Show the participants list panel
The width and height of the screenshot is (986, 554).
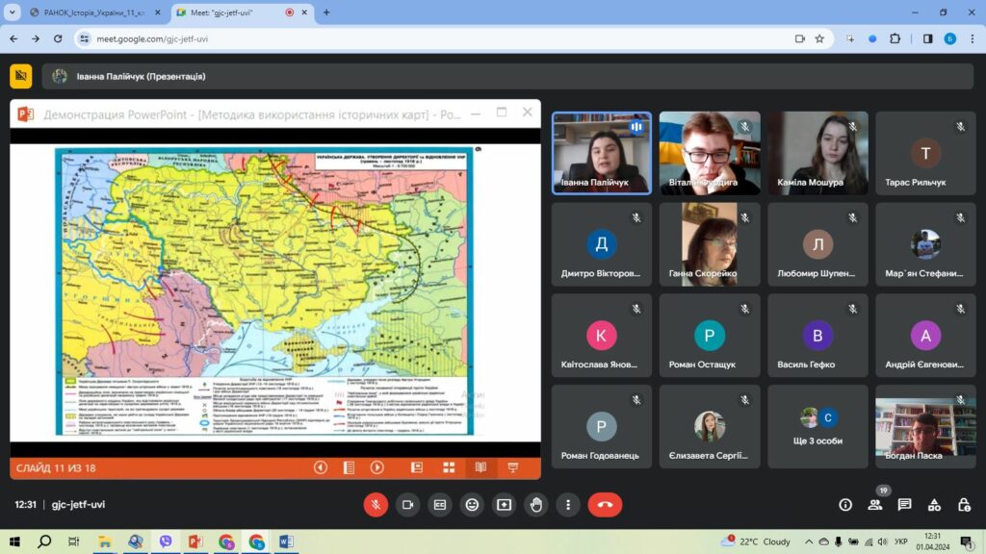click(874, 504)
